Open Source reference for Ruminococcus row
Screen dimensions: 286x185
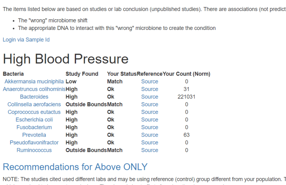[149, 150]
